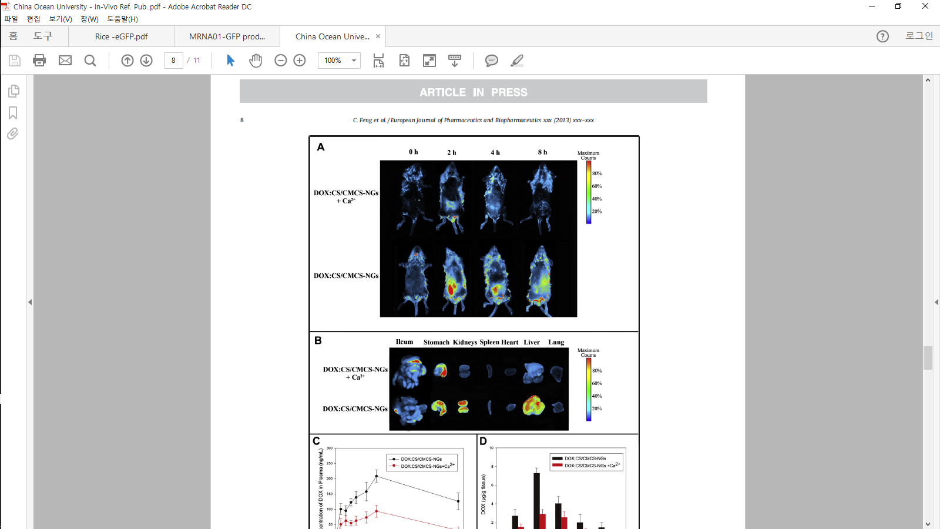940x529 pixels.
Task: Expand the right tools pane arrow
Action: (936, 302)
